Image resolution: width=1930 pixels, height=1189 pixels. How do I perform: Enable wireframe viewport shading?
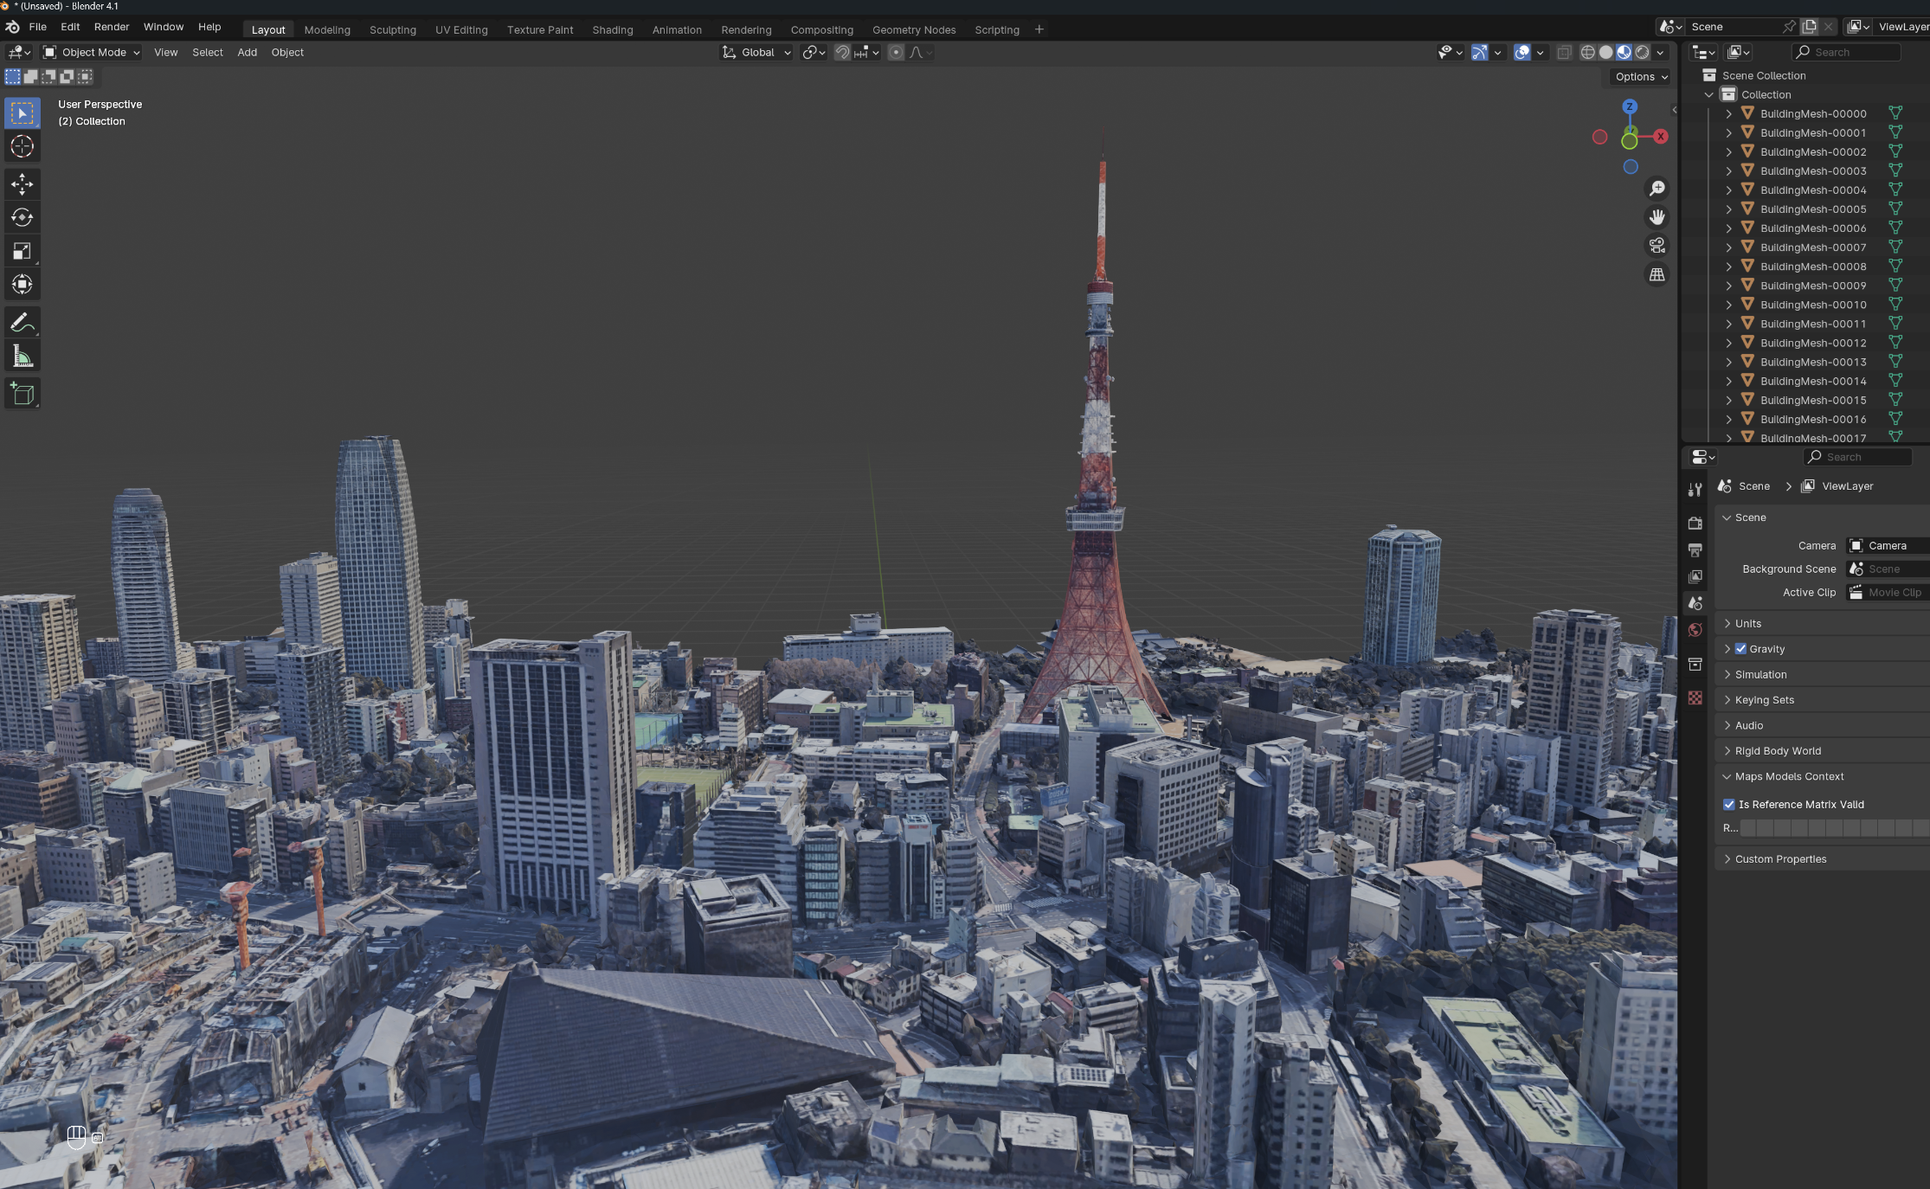1587,52
